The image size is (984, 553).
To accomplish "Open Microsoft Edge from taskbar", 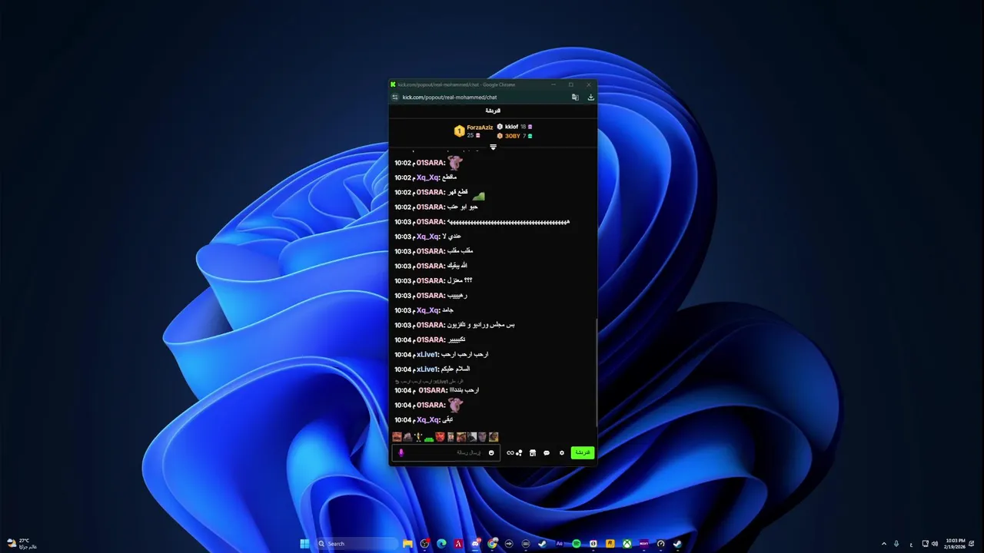I will [x=441, y=544].
